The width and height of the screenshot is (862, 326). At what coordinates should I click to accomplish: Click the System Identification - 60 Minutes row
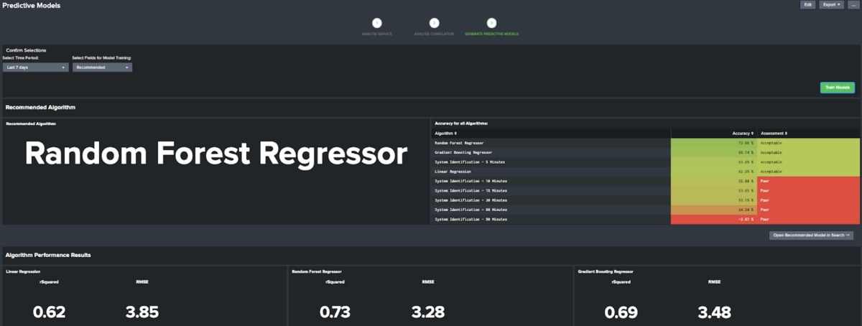[645, 210]
